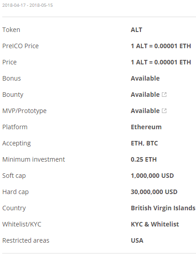The image size is (196, 258).
Task: Click the 0.25 ETH minimum investment
Action: point(144,159)
